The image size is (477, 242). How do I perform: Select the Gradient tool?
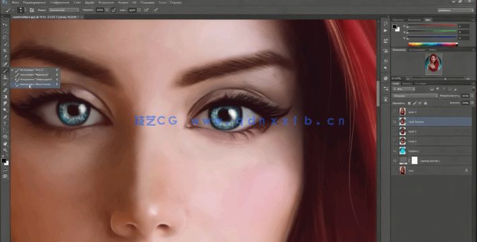click(x=5, y=97)
